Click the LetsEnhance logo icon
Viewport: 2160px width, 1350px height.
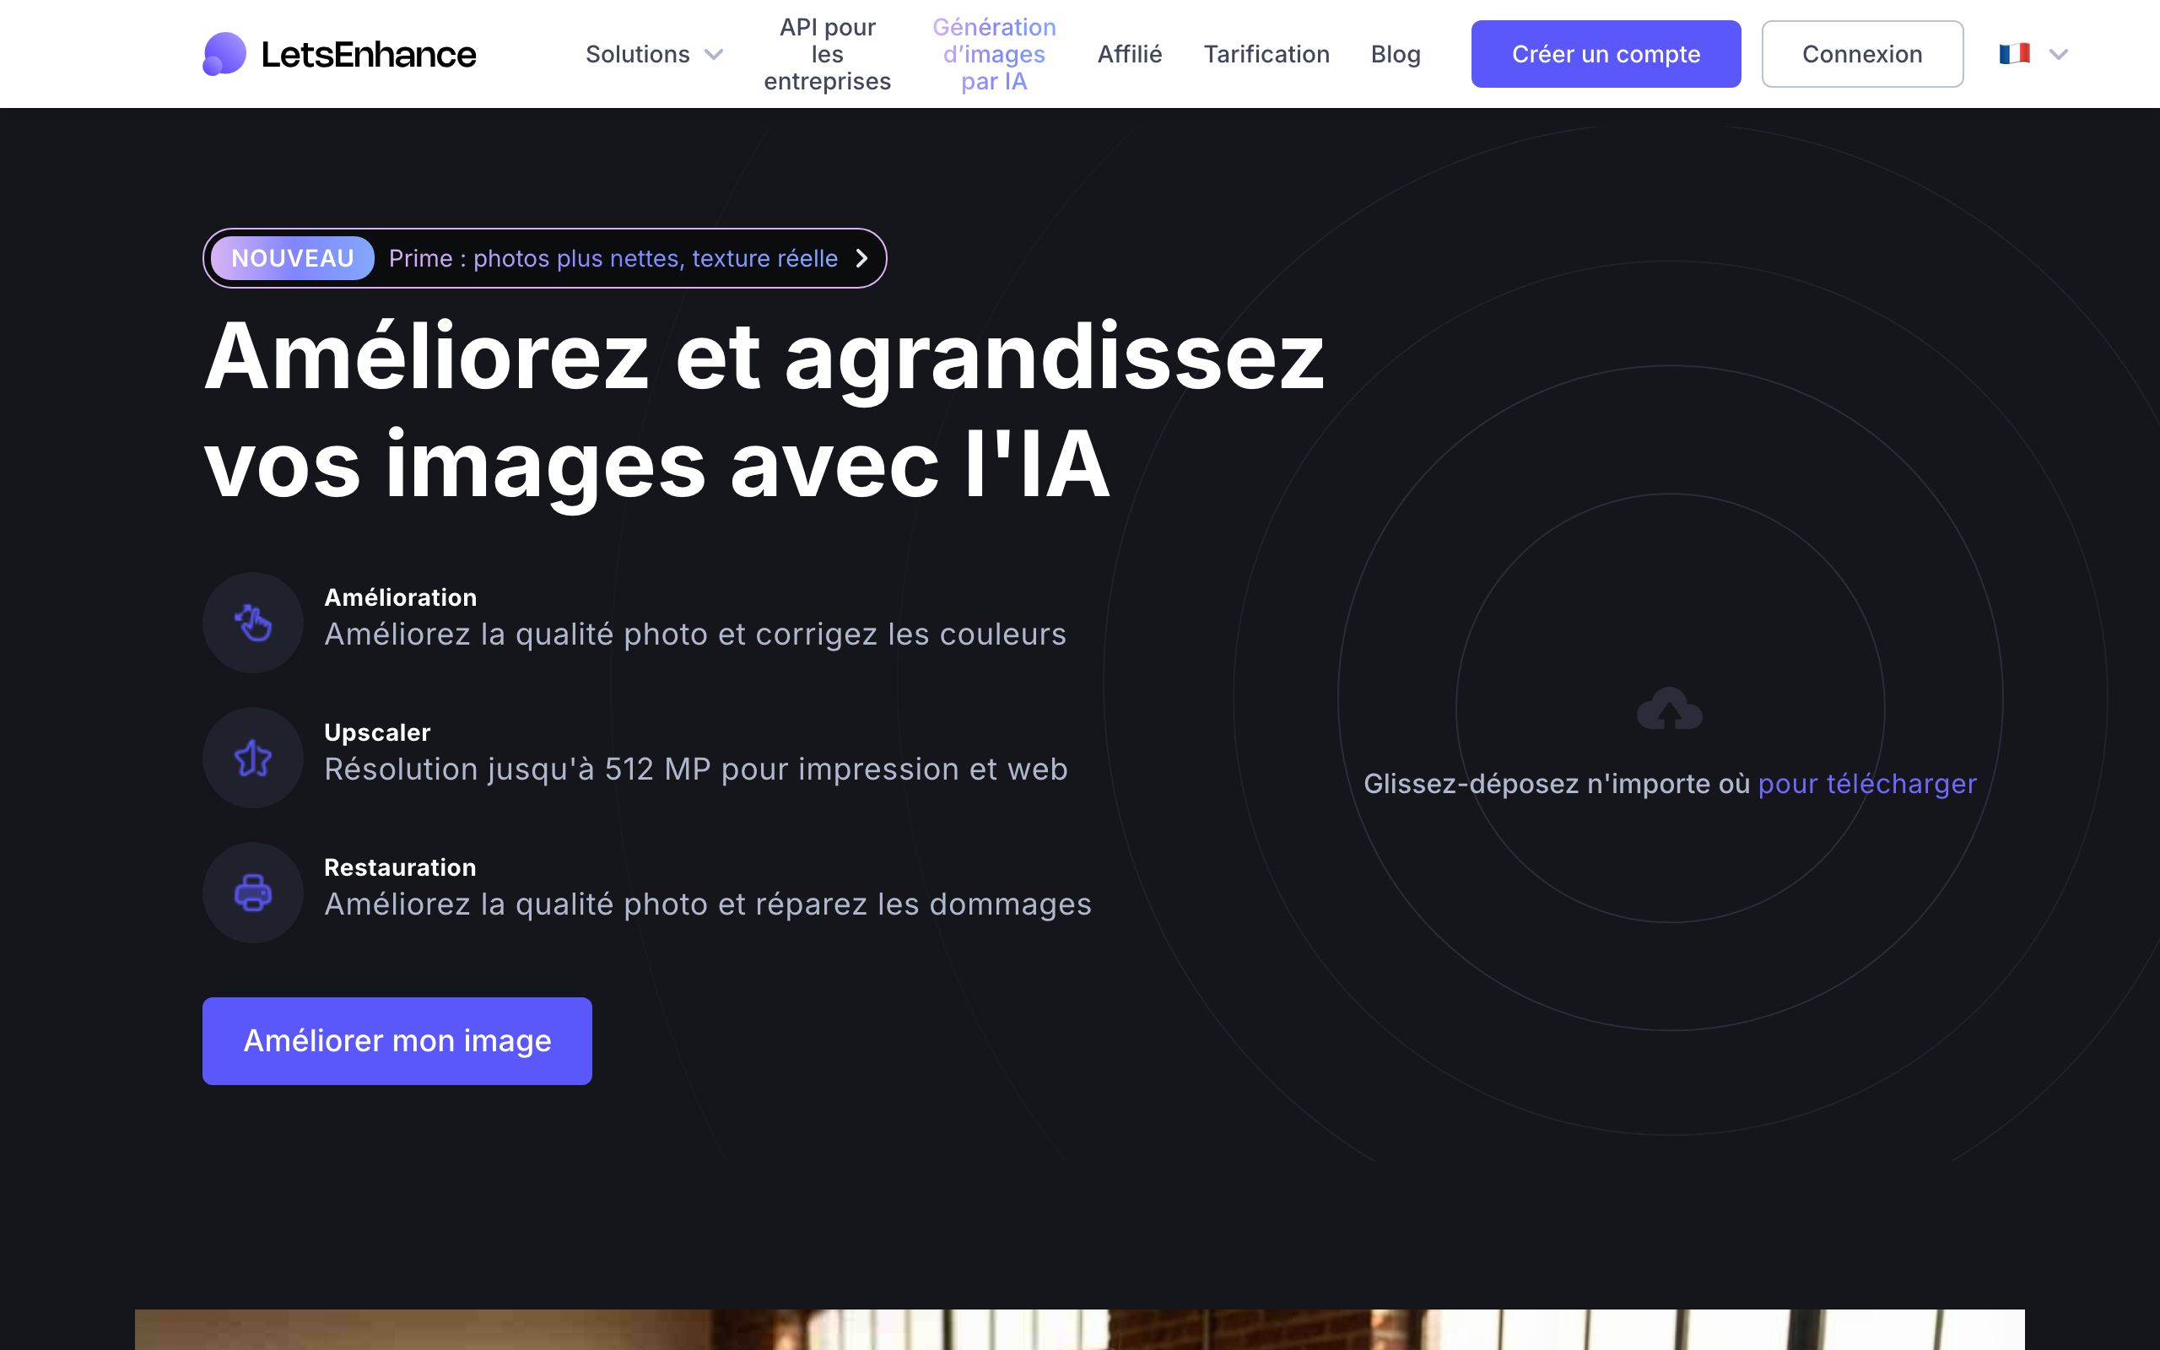tap(224, 53)
